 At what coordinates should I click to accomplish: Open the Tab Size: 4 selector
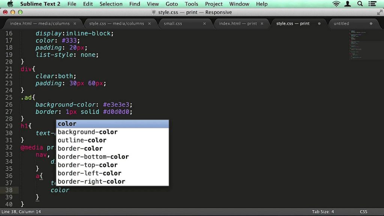click(x=322, y=212)
